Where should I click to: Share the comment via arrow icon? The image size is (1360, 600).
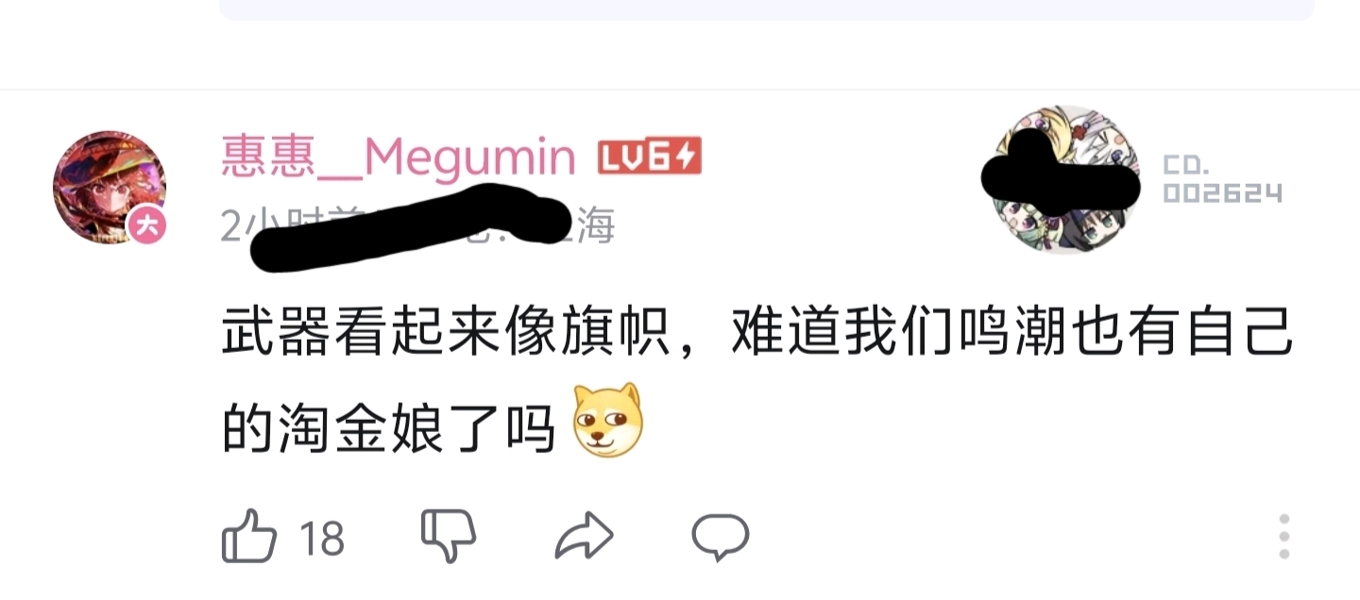click(x=586, y=538)
